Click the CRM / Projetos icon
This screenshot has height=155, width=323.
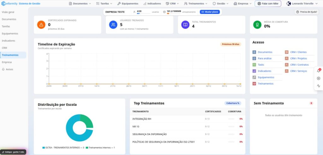286,58
